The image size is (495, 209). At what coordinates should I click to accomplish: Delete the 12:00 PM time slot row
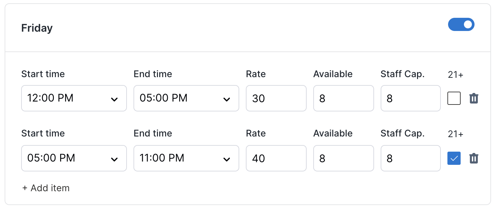[474, 99]
